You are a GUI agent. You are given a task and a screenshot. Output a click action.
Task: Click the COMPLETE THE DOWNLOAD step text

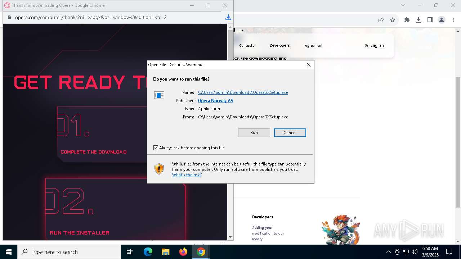tap(94, 152)
